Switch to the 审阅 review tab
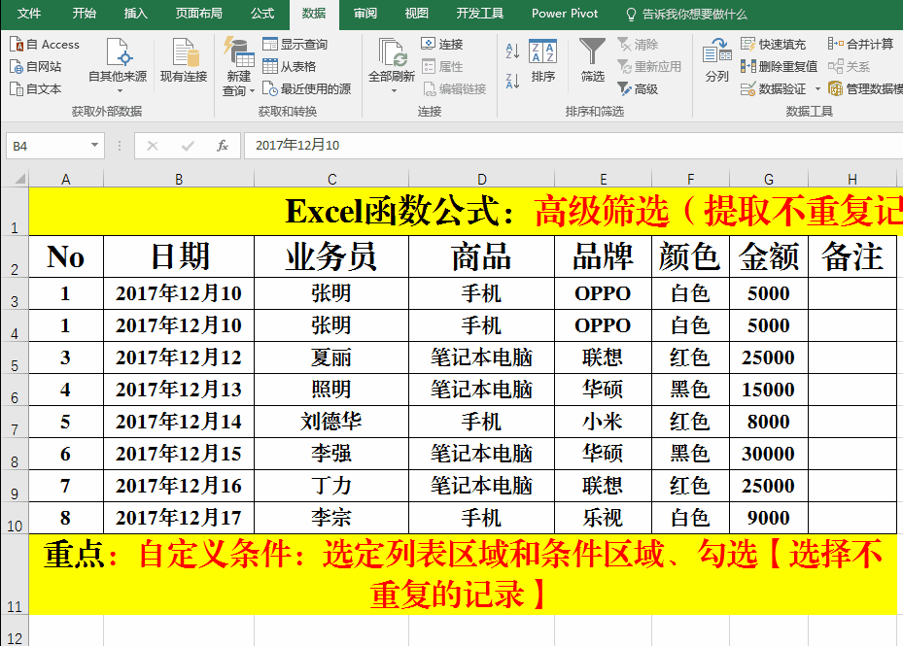This screenshot has width=903, height=646. [x=365, y=14]
